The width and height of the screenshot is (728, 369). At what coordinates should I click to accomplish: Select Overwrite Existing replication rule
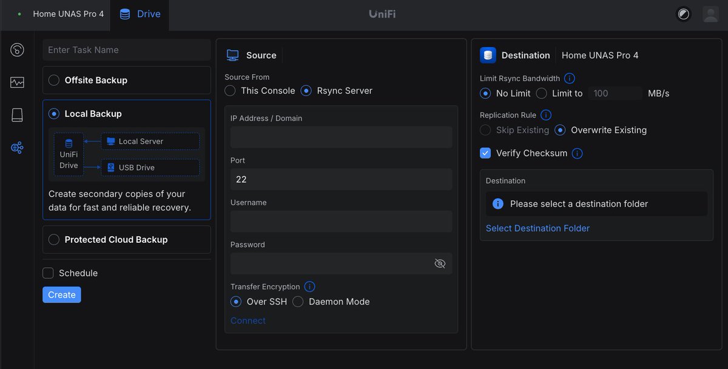pyautogui.click(x=561, y=130)
